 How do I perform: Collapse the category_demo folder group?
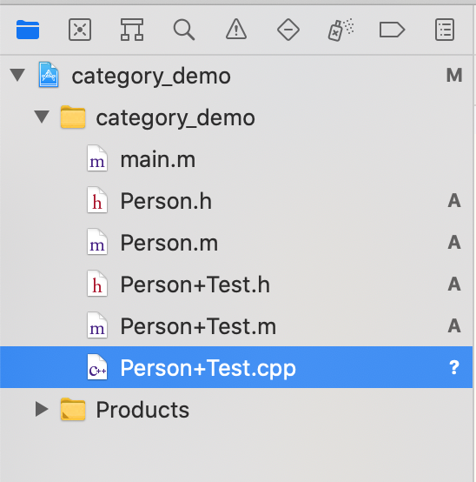[42, 117]
